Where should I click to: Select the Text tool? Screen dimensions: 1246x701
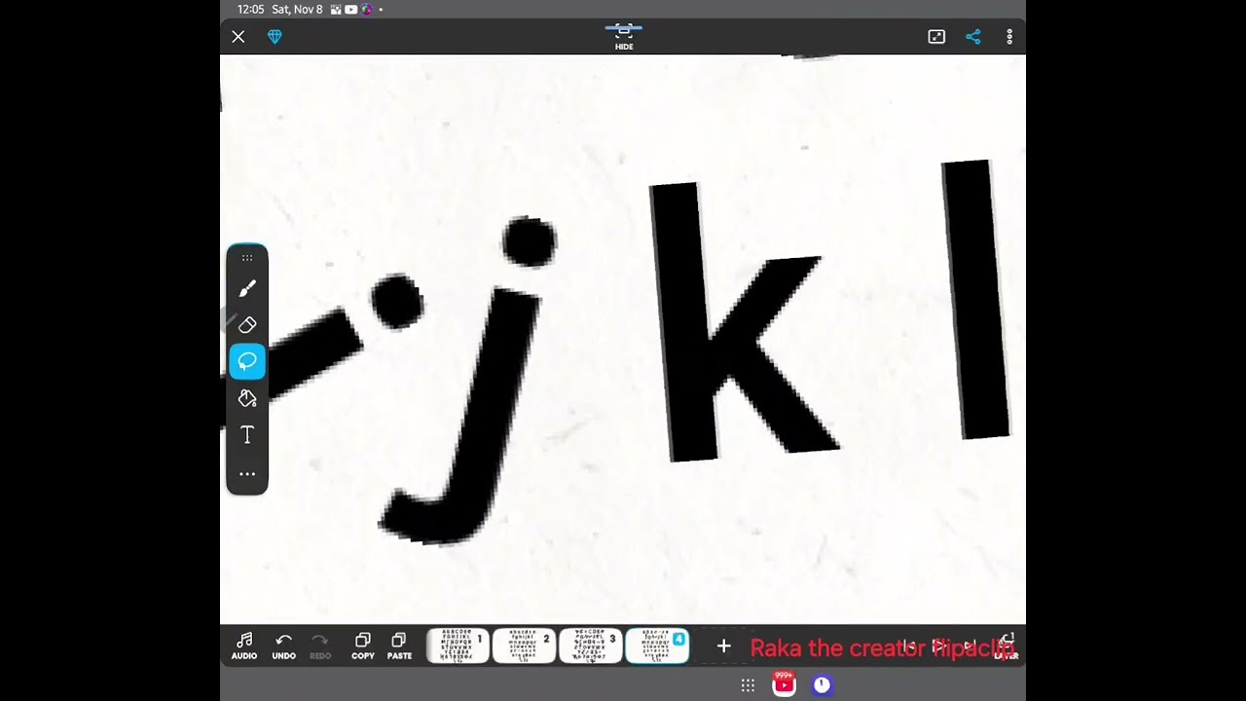(247, 435)
